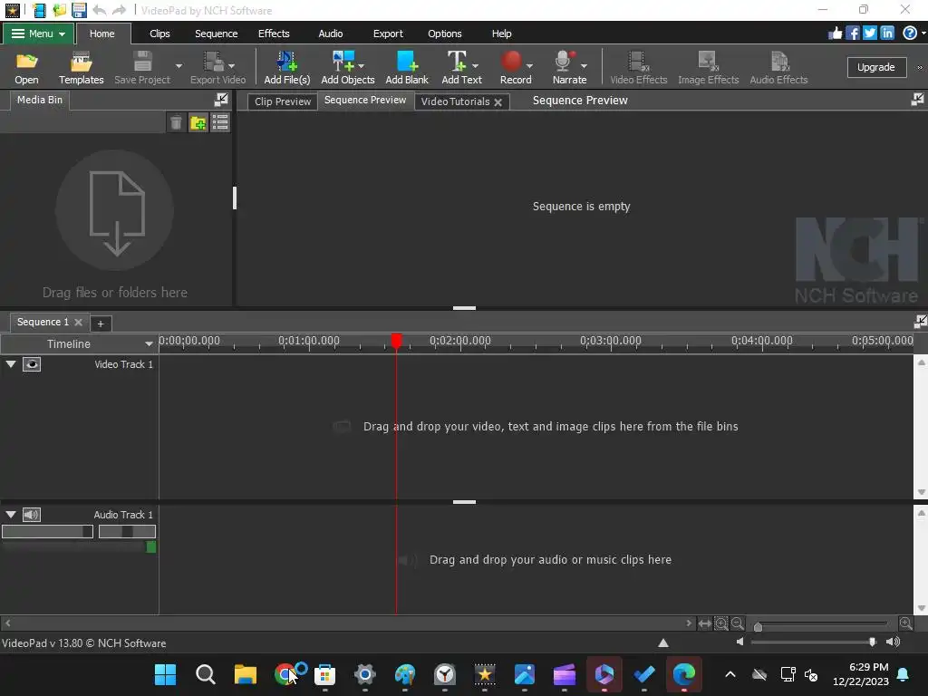This screenshot has width=928, height=696.
Task: Collapse Video Track 1 triangle
Action: click(11, 364)
